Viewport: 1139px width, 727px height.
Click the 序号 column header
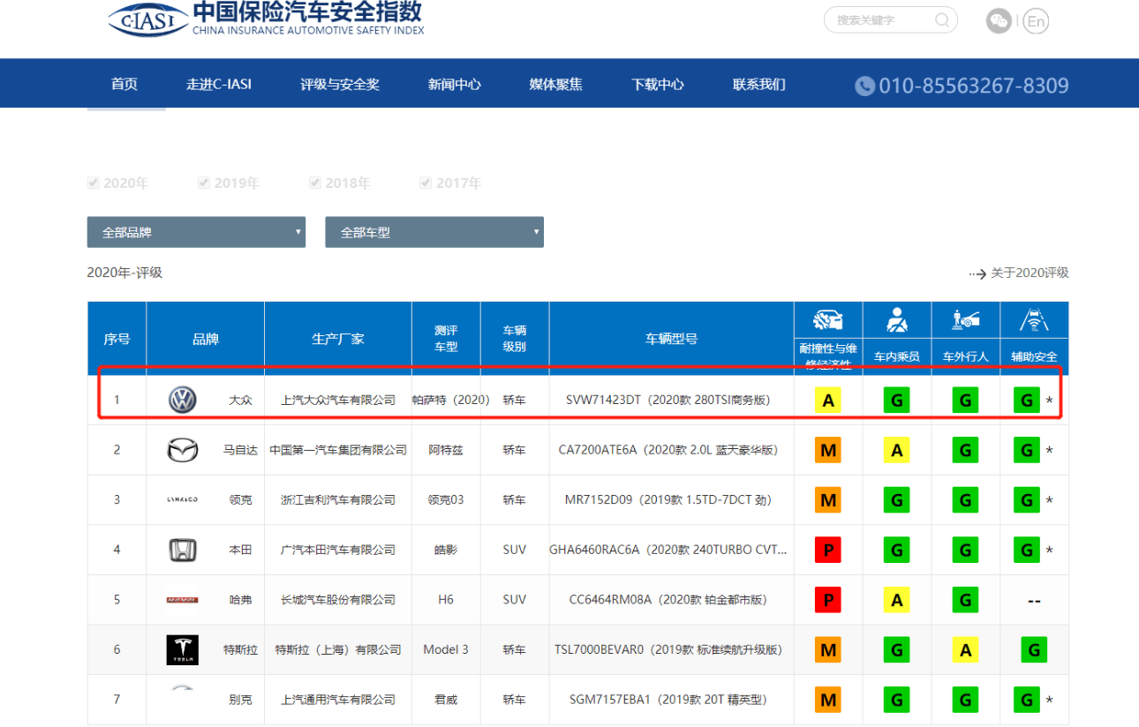[117, 339]
